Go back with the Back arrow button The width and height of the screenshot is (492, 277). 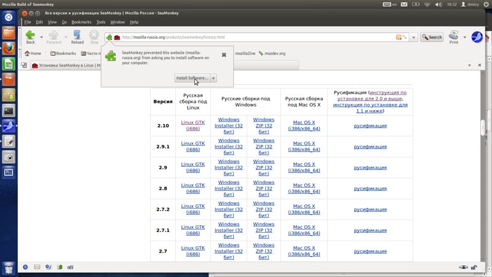click(x=30, y=37)
